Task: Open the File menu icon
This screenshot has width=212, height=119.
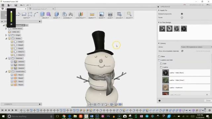Action: coord(9,5)
